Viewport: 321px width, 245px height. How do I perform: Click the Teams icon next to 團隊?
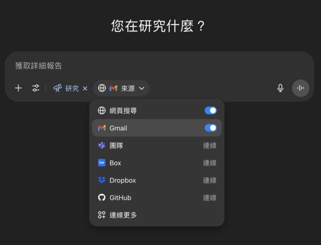coord(102,146)
